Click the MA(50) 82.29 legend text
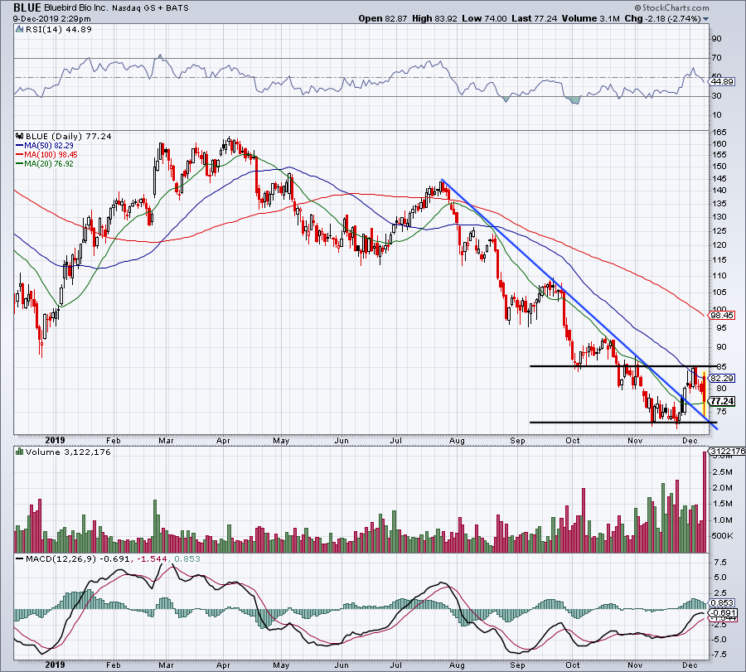The width and height of the screenshot is (746, 672). pyautogui.click(x=49, y=146)
